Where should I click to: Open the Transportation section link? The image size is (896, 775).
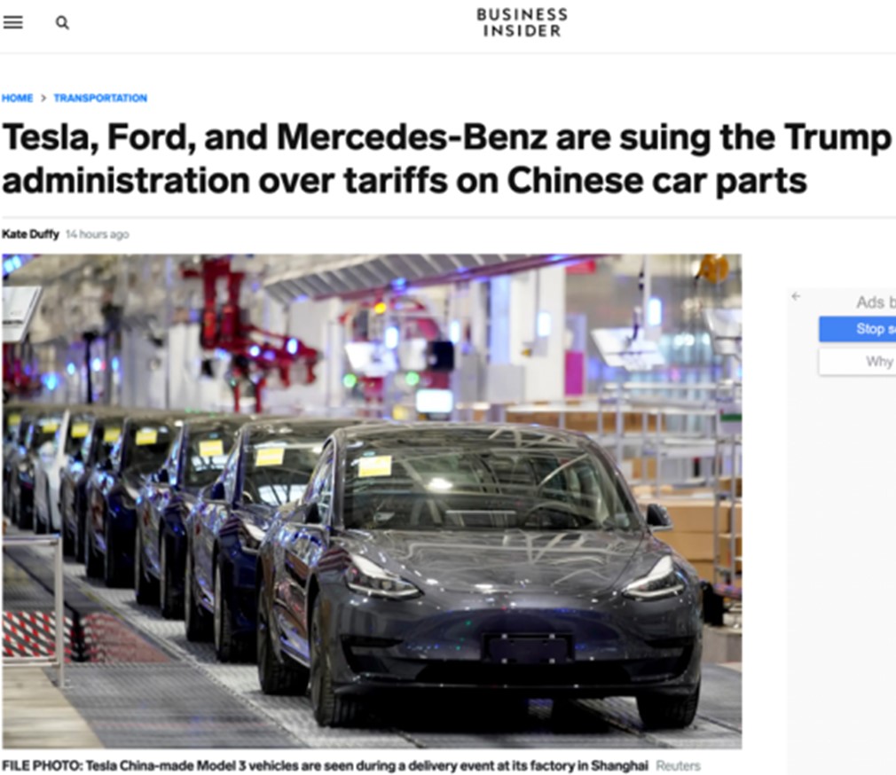point(100,98)
